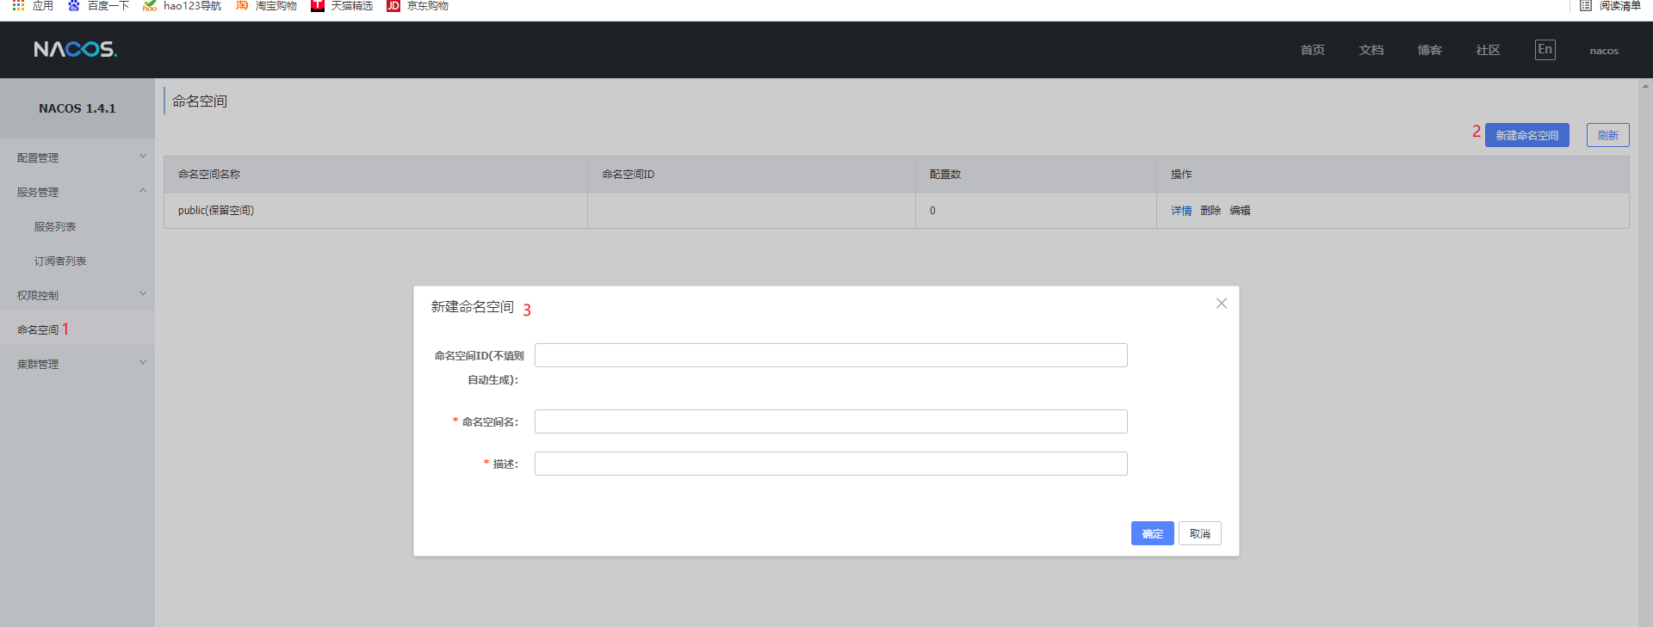Click the 命名空间ID column header
This screenshot has width=1653, height=627.
[752, 174]
